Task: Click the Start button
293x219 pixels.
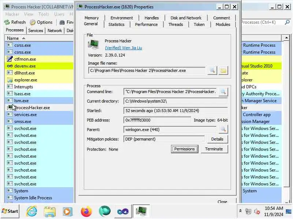Action: coord(10,211)
